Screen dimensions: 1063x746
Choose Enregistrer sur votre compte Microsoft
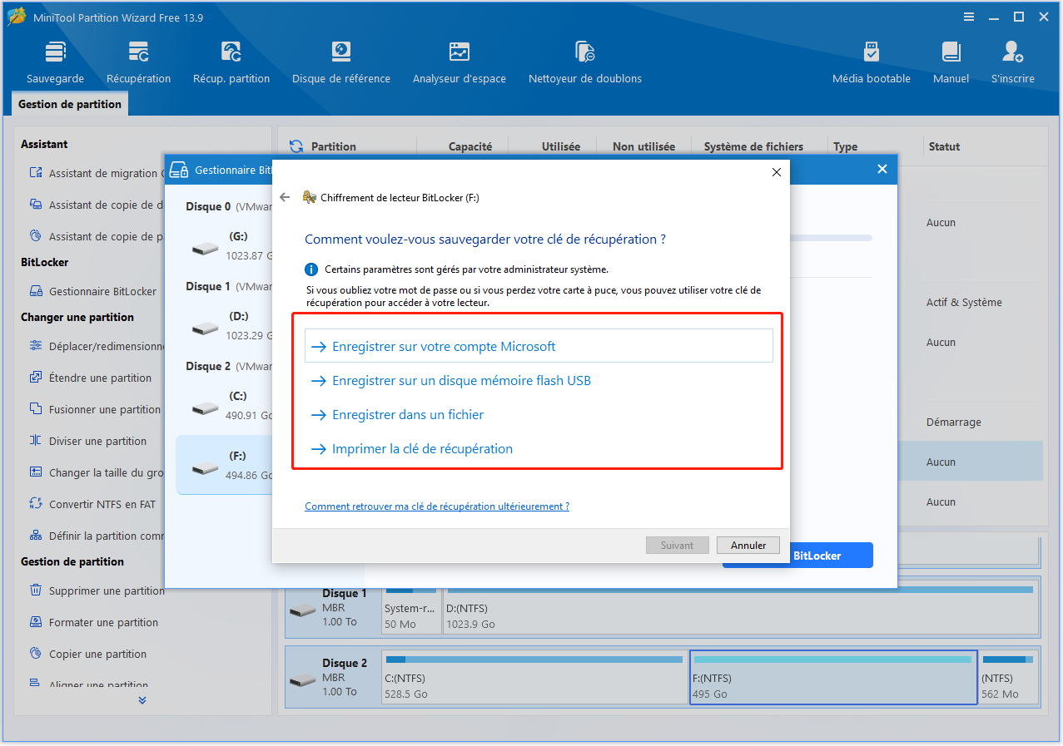tap(539, 346)
